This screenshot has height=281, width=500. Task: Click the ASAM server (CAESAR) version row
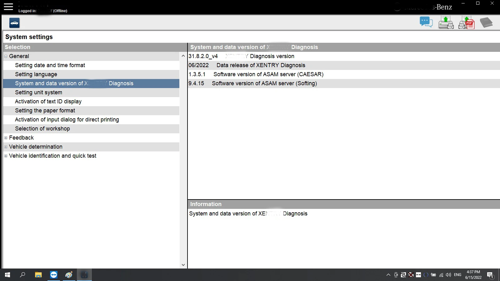(x=344, y=74)
